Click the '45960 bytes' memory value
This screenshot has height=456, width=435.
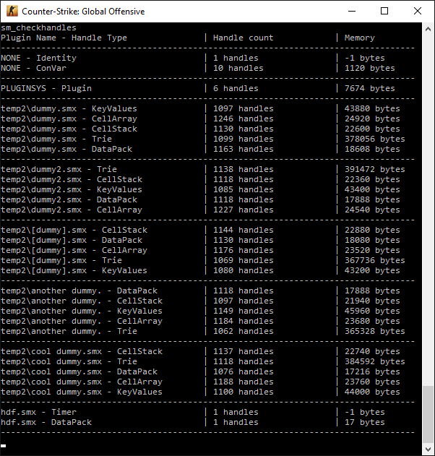point(372,311)
